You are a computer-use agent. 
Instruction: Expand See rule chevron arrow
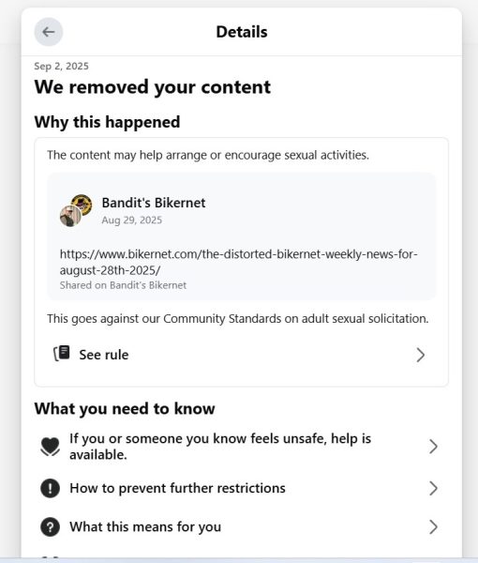pos(421,355)
